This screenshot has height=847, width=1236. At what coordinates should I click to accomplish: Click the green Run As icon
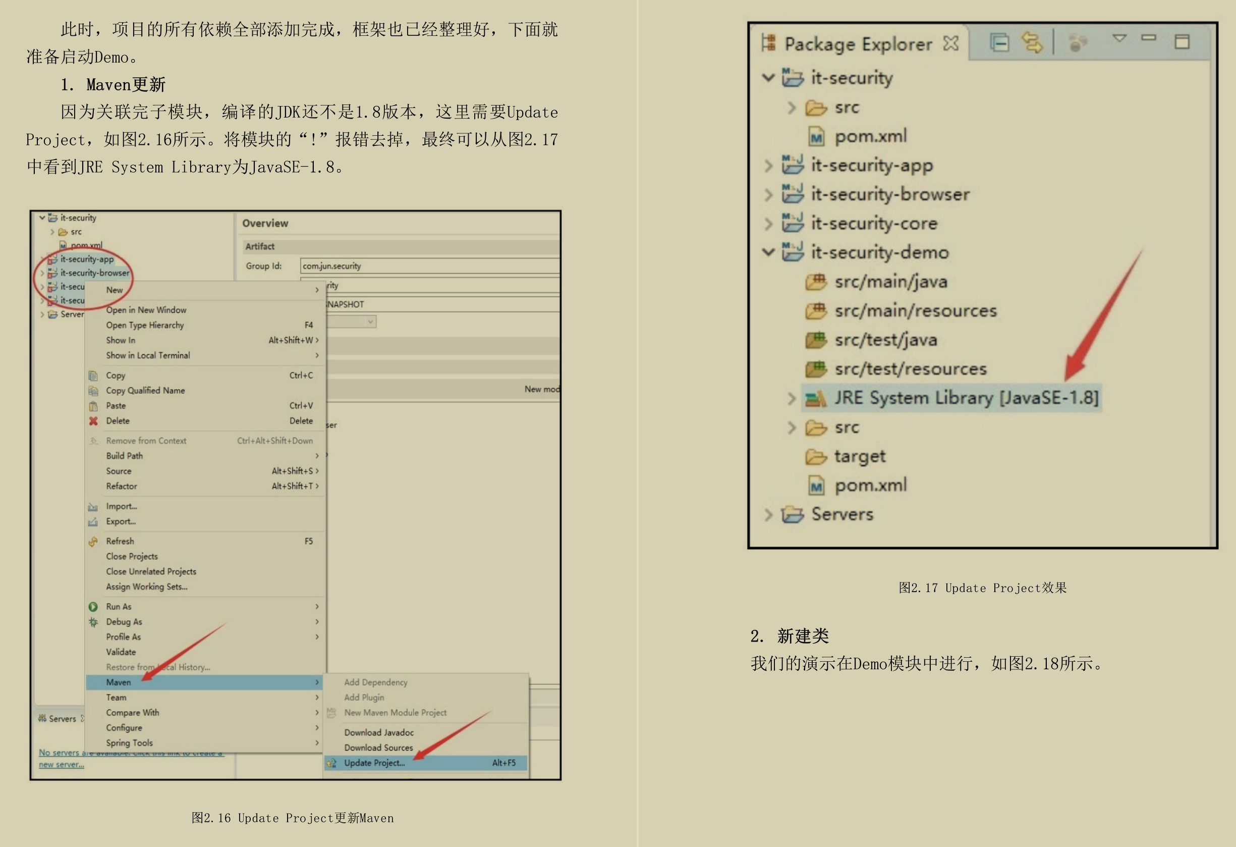click(93, 607)
